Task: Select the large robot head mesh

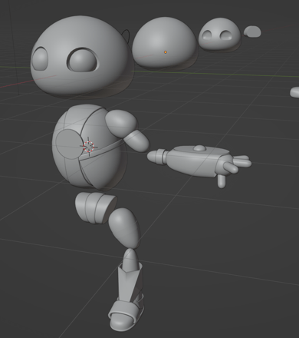Action: tap(79, 55)
